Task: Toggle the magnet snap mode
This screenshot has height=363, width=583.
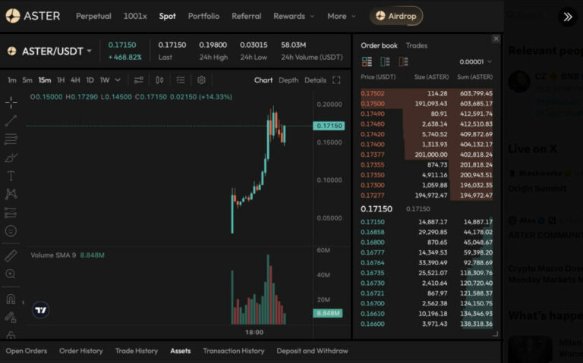Action: point(11,299)
